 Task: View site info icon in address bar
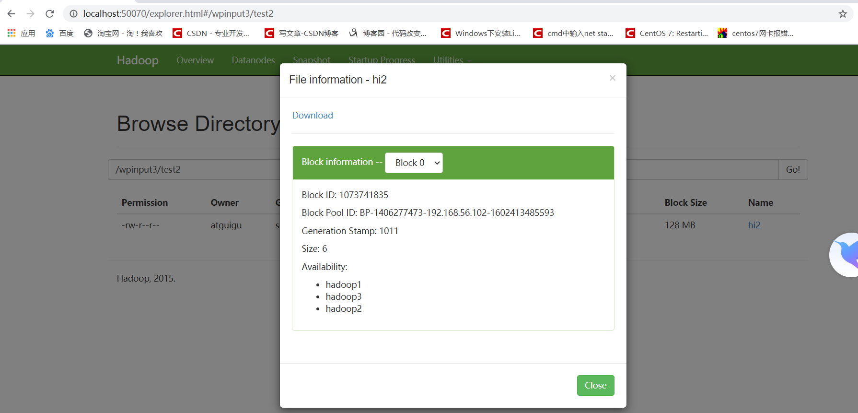tap(73, 13)
